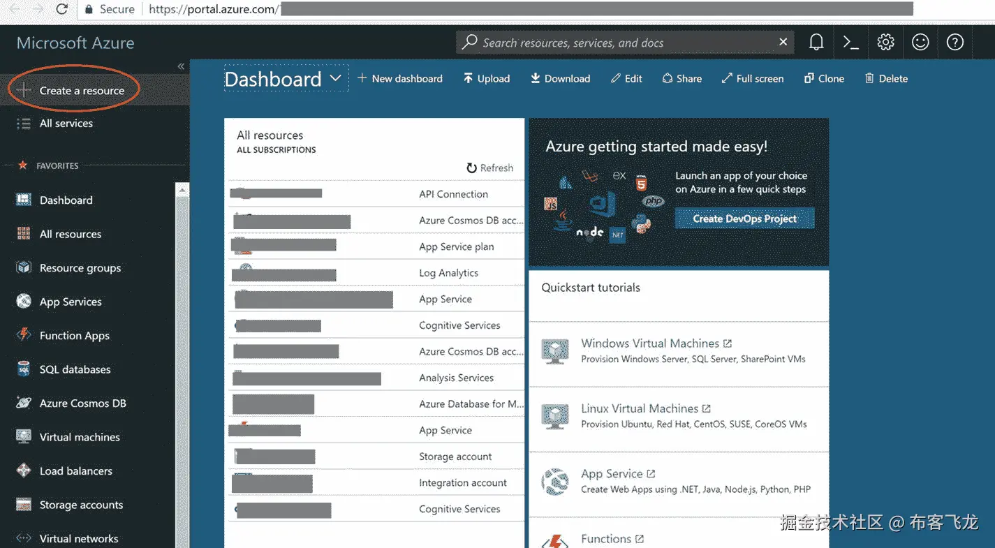Screen dimensions: 995x548
Task: Select the API Connection resource row
Action: point(376,194)
